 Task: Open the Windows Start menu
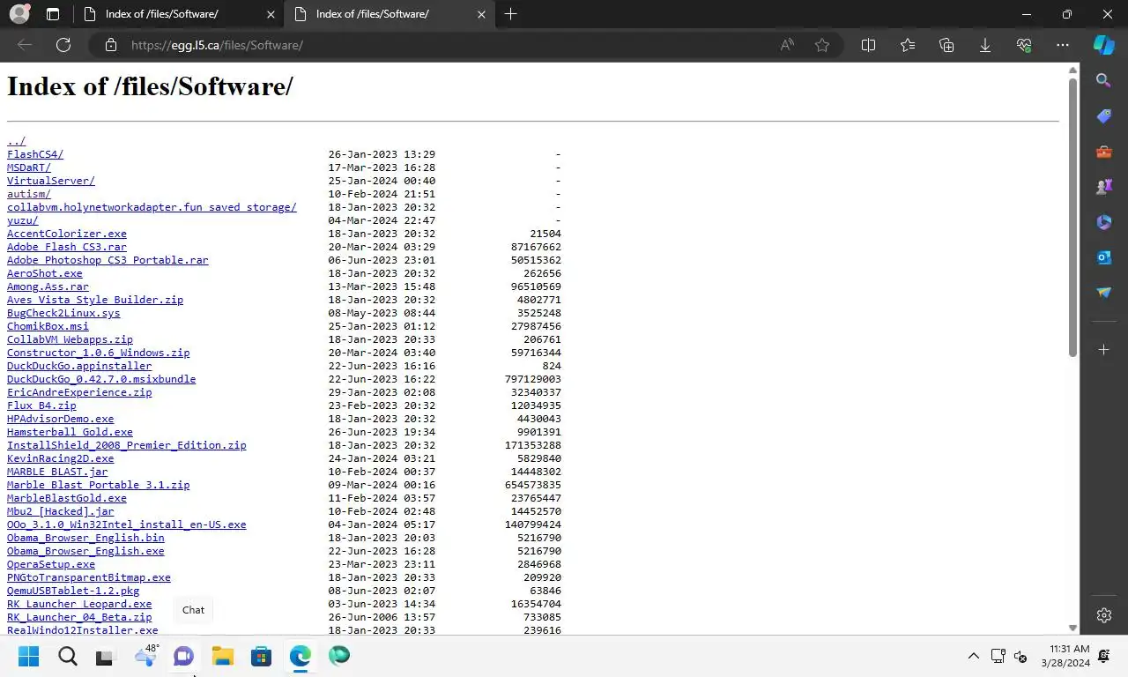pos(29,656)
